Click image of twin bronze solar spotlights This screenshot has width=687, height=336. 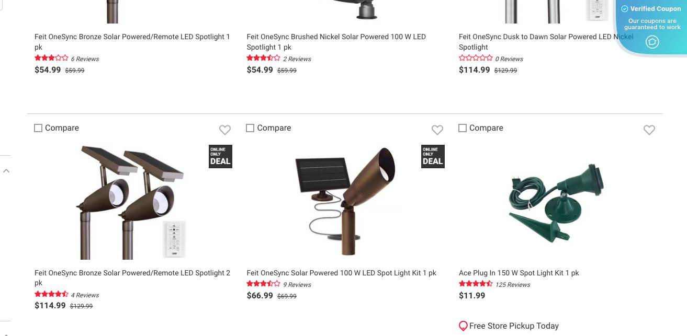tap(132, 203)
